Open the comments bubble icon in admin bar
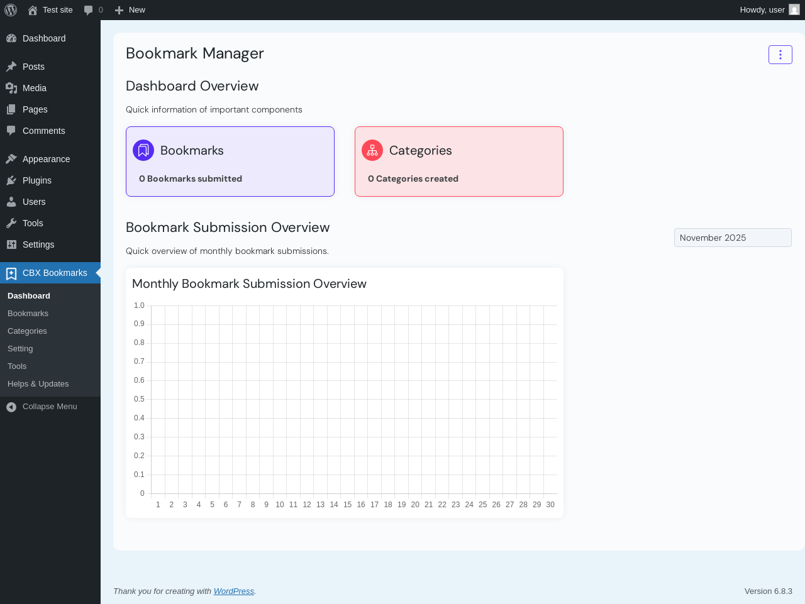805x604 pixels. 89,10
